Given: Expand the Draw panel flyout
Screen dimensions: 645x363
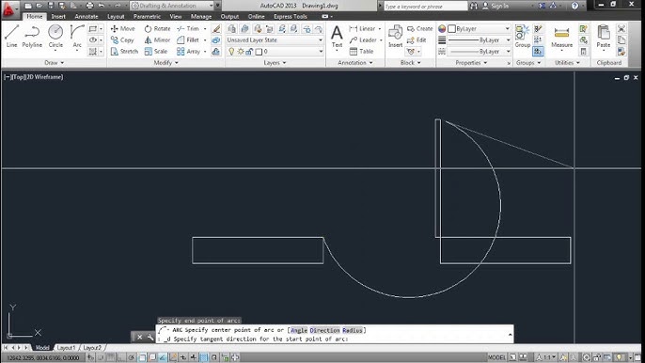Looking at the screenshot, I should tap(54, 63).
